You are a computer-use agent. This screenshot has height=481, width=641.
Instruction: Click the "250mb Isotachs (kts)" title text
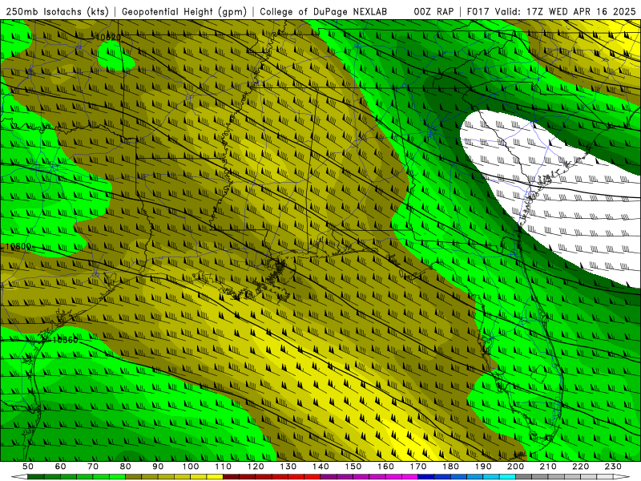coord(57,12)
